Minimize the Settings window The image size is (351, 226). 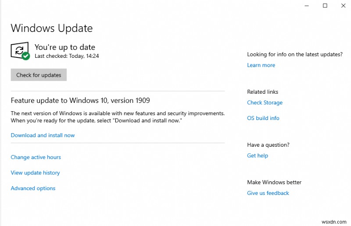click(x=307, y=6)
